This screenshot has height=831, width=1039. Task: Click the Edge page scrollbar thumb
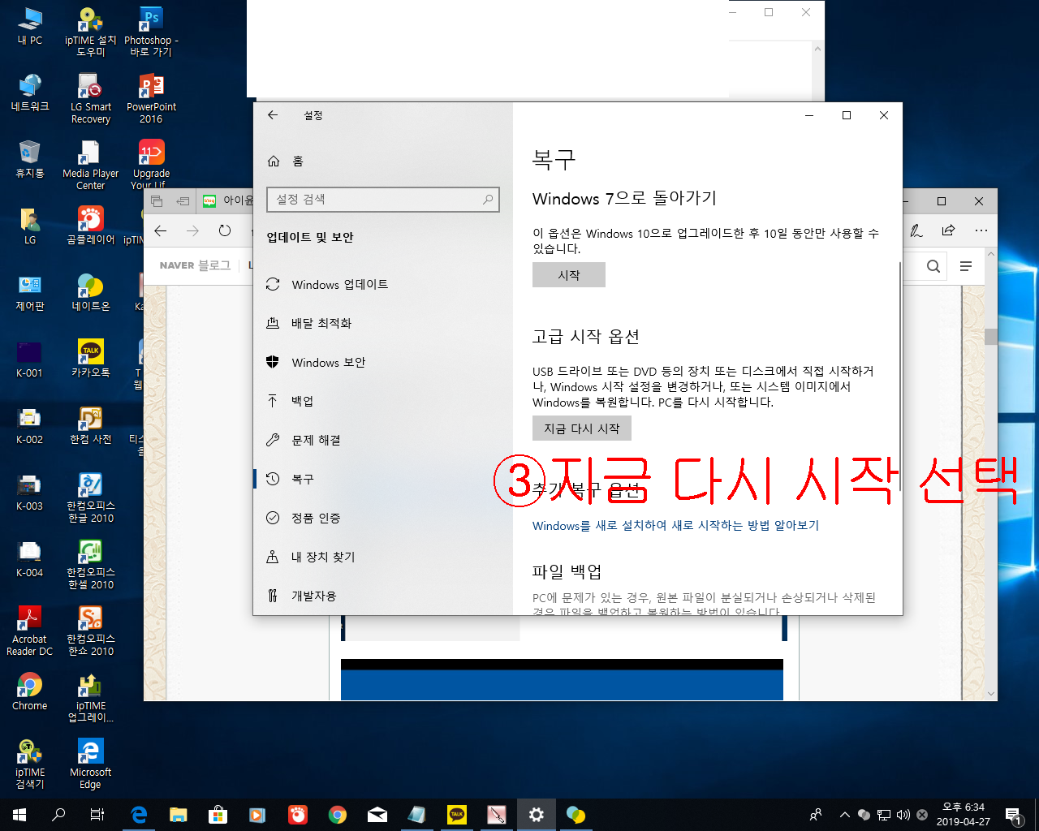coord(991,337)
